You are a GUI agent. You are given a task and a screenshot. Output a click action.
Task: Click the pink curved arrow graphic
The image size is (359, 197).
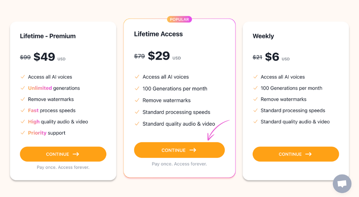coord(218,130)
